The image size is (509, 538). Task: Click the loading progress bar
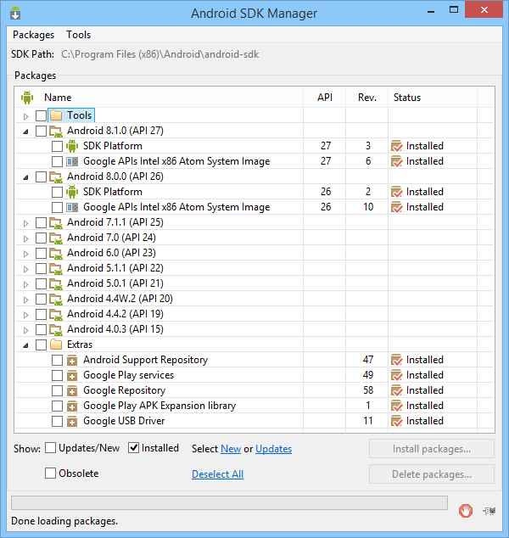pos(229,502)
